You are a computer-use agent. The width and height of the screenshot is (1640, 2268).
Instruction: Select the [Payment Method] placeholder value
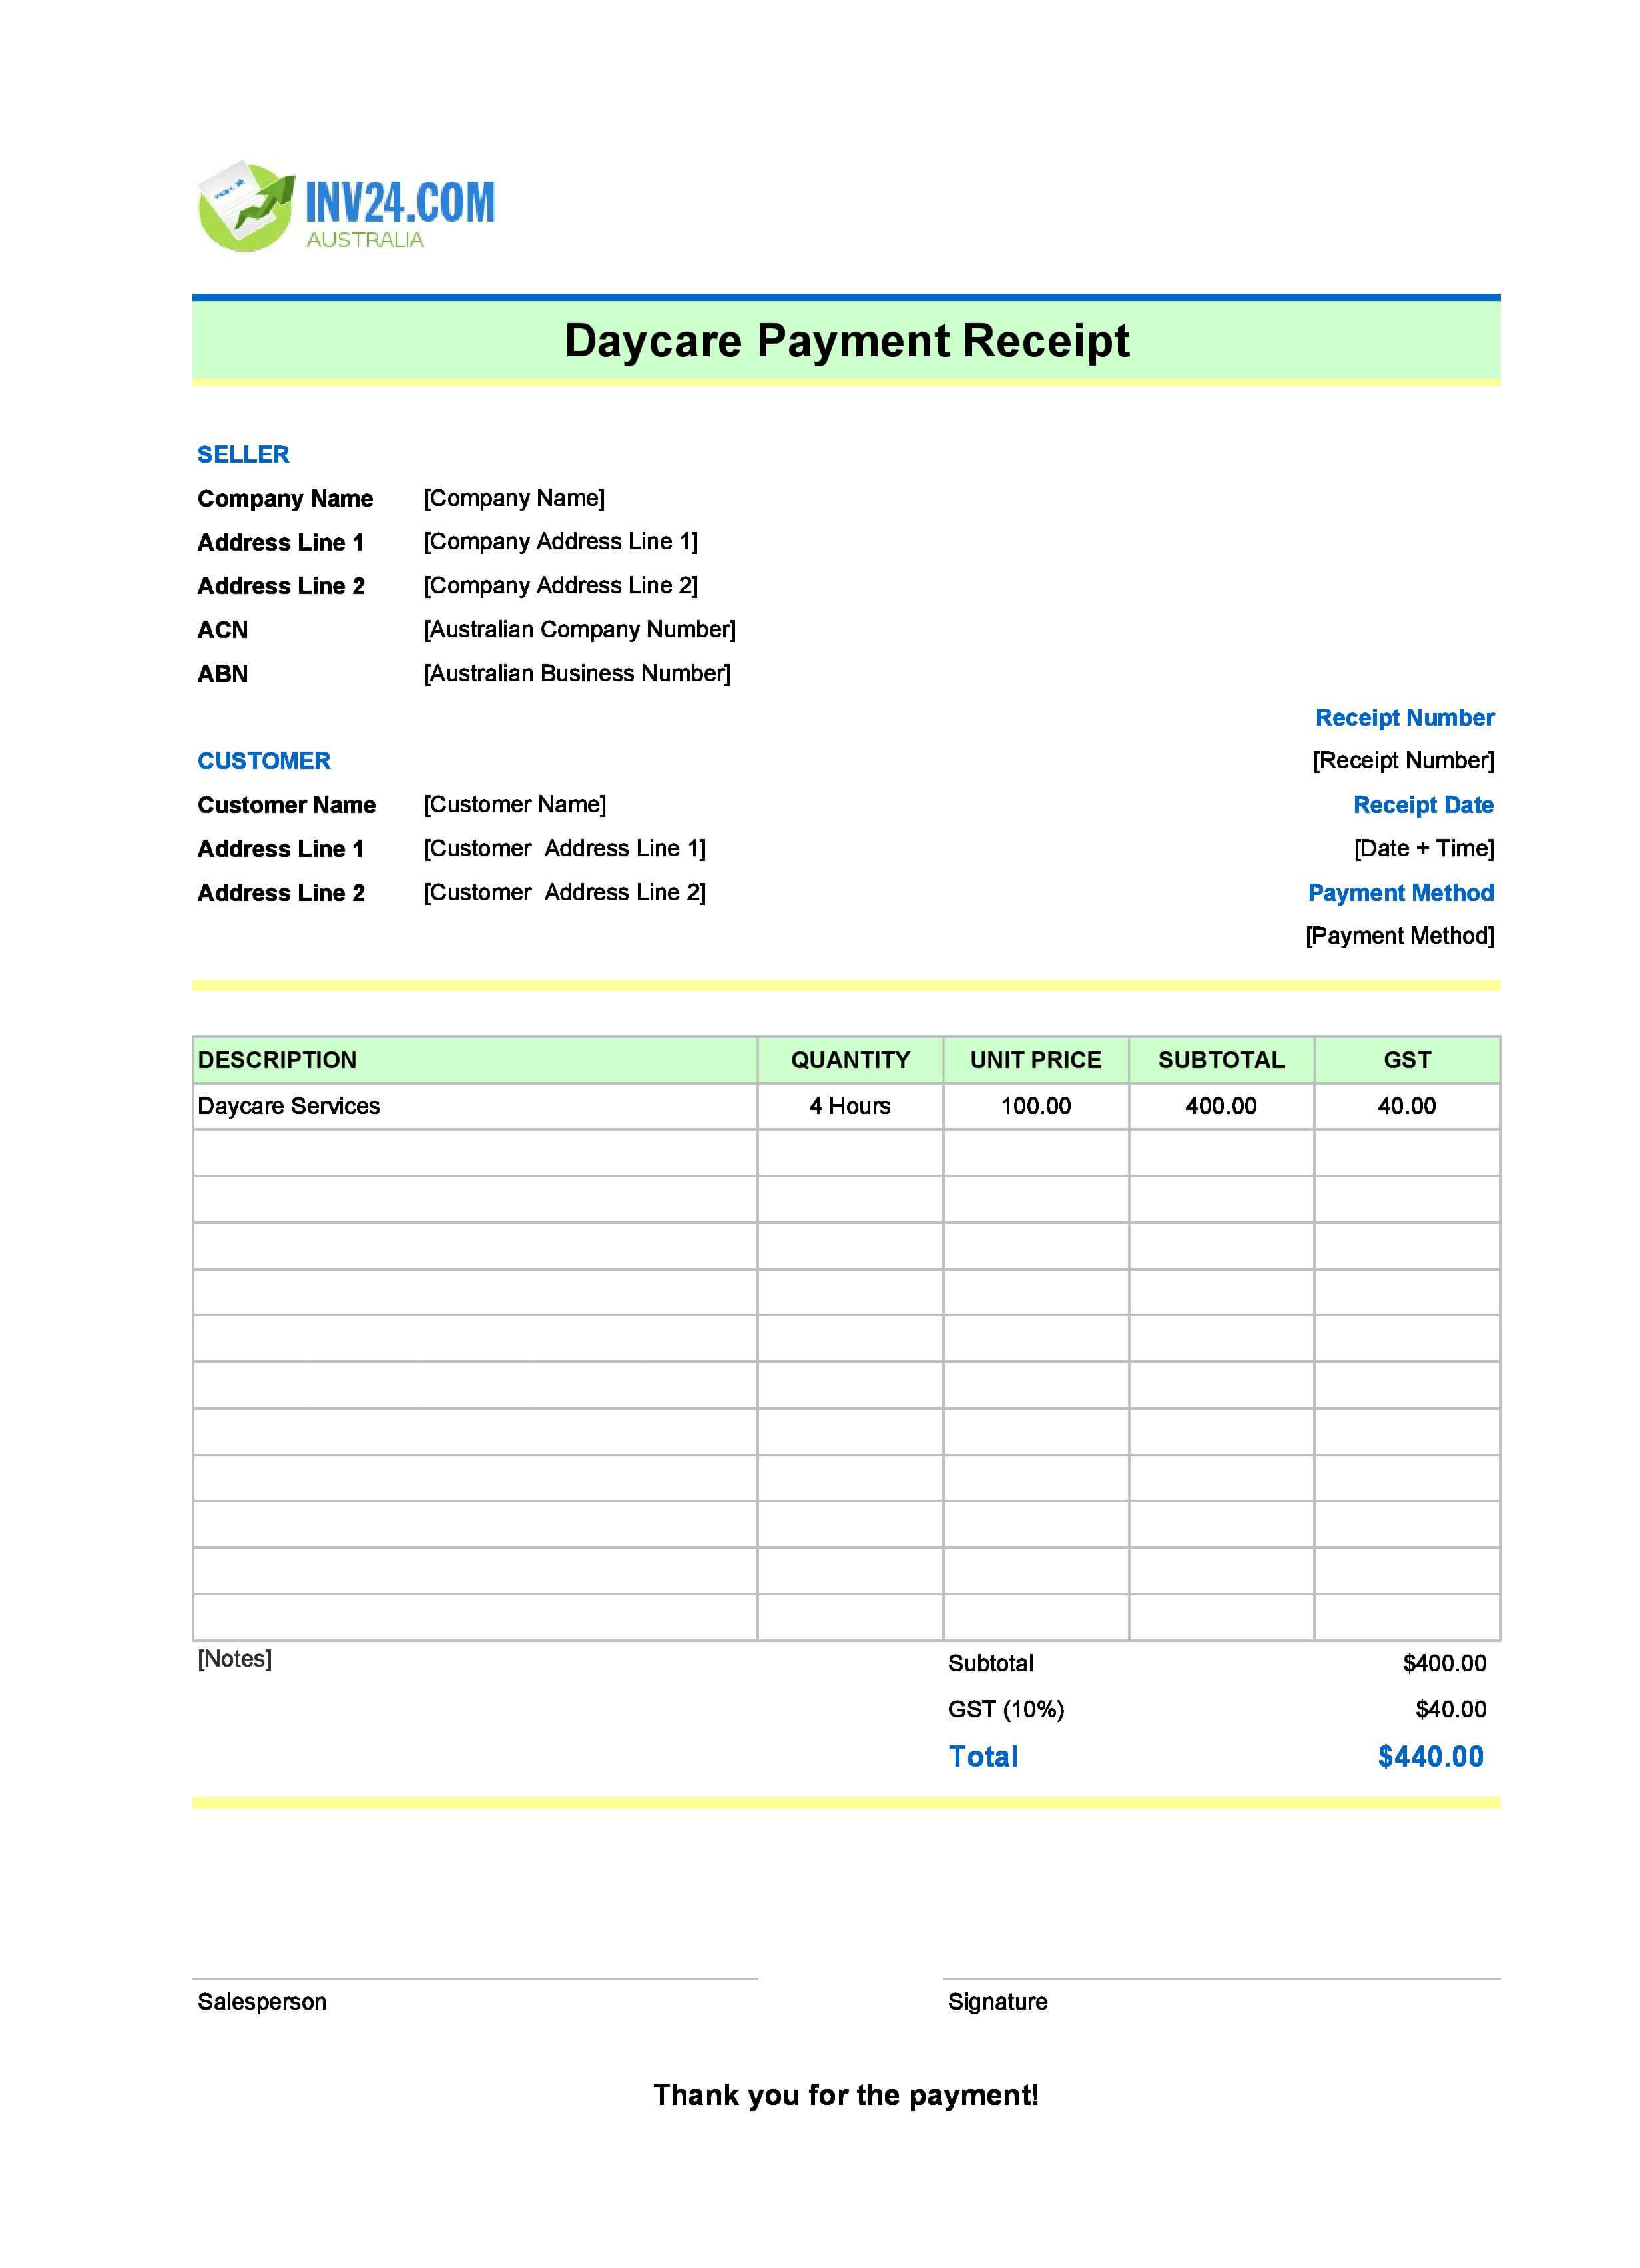tap(1399, 936)
